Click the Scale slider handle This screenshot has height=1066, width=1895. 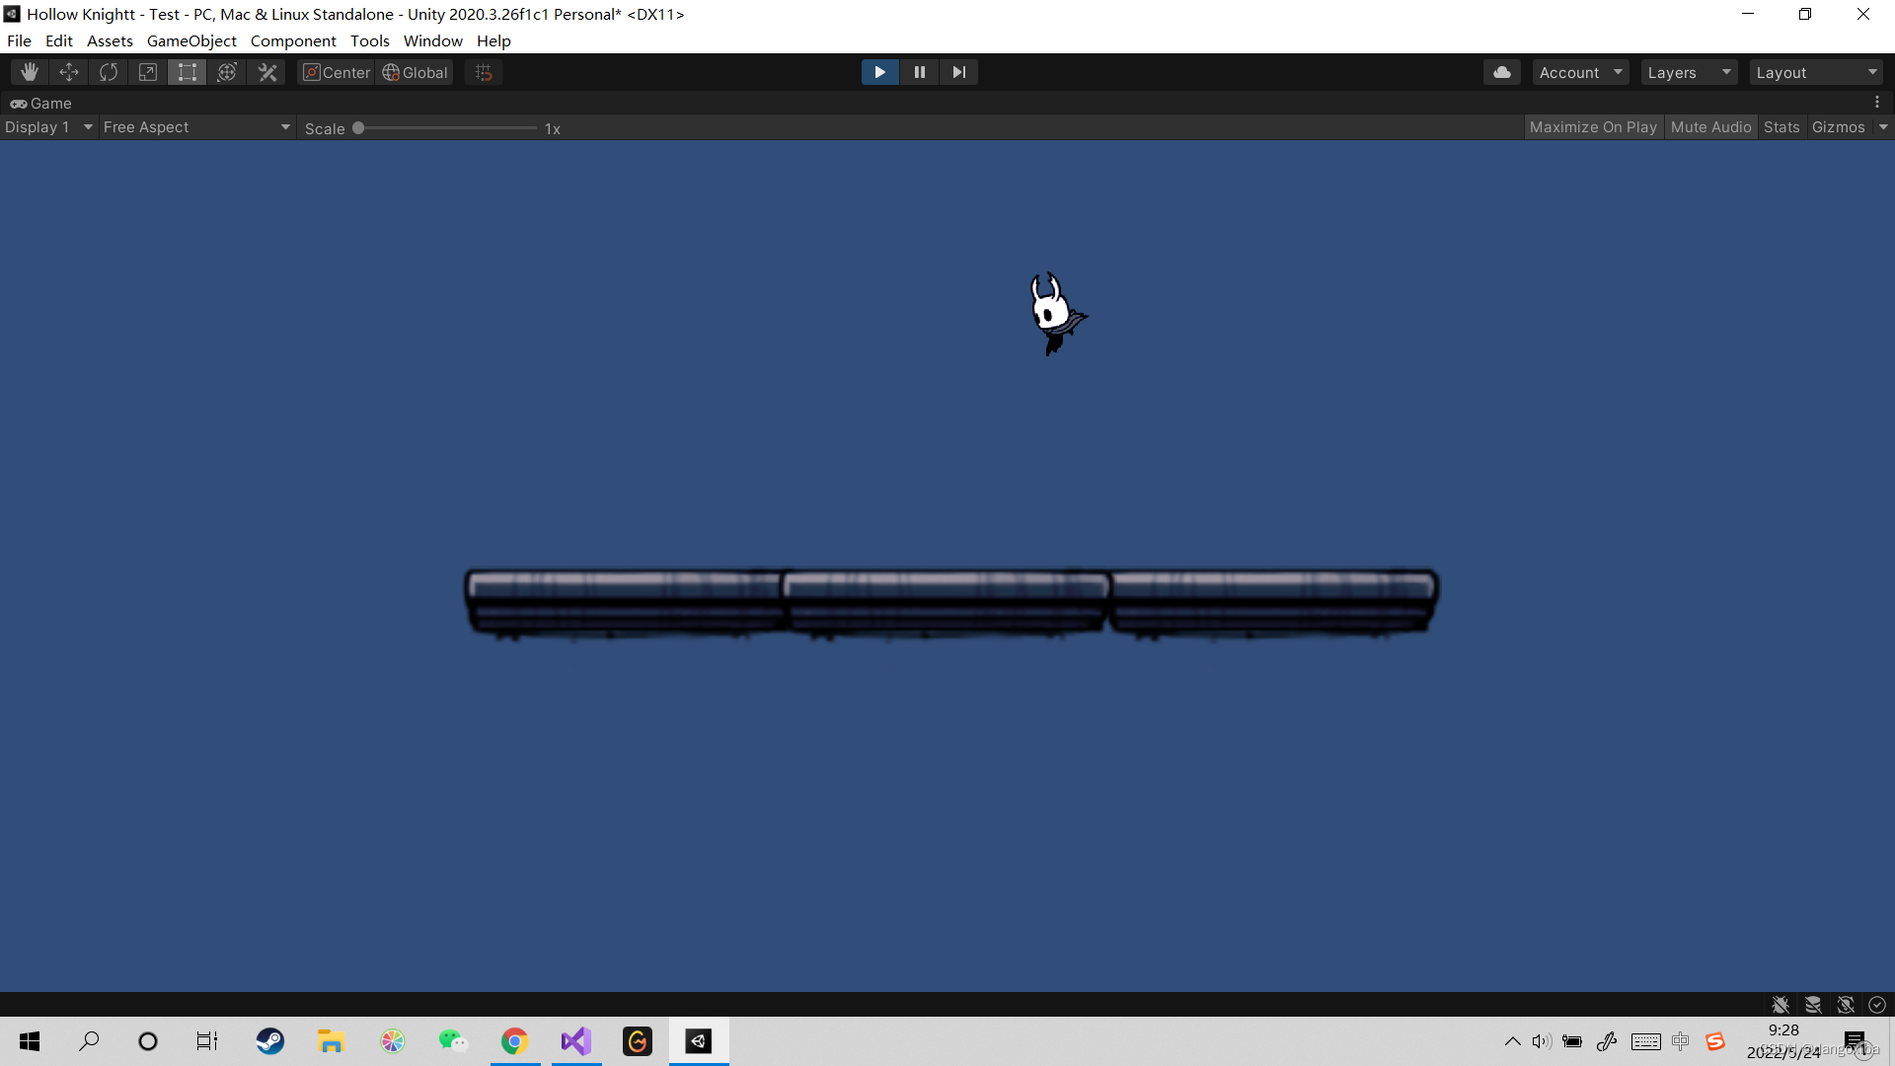click(358, 128)
